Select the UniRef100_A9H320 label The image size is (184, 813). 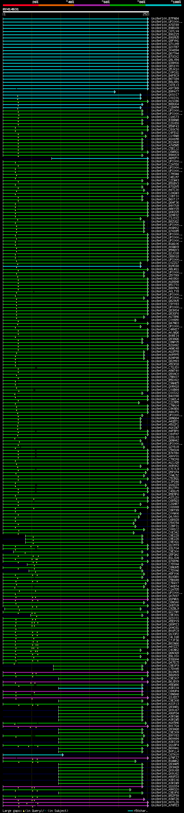coord(165,789)
